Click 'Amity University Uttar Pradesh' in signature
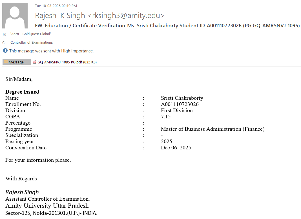Viewport: 301px width, 219px height. pyautogui.click(x=47, y=206)
